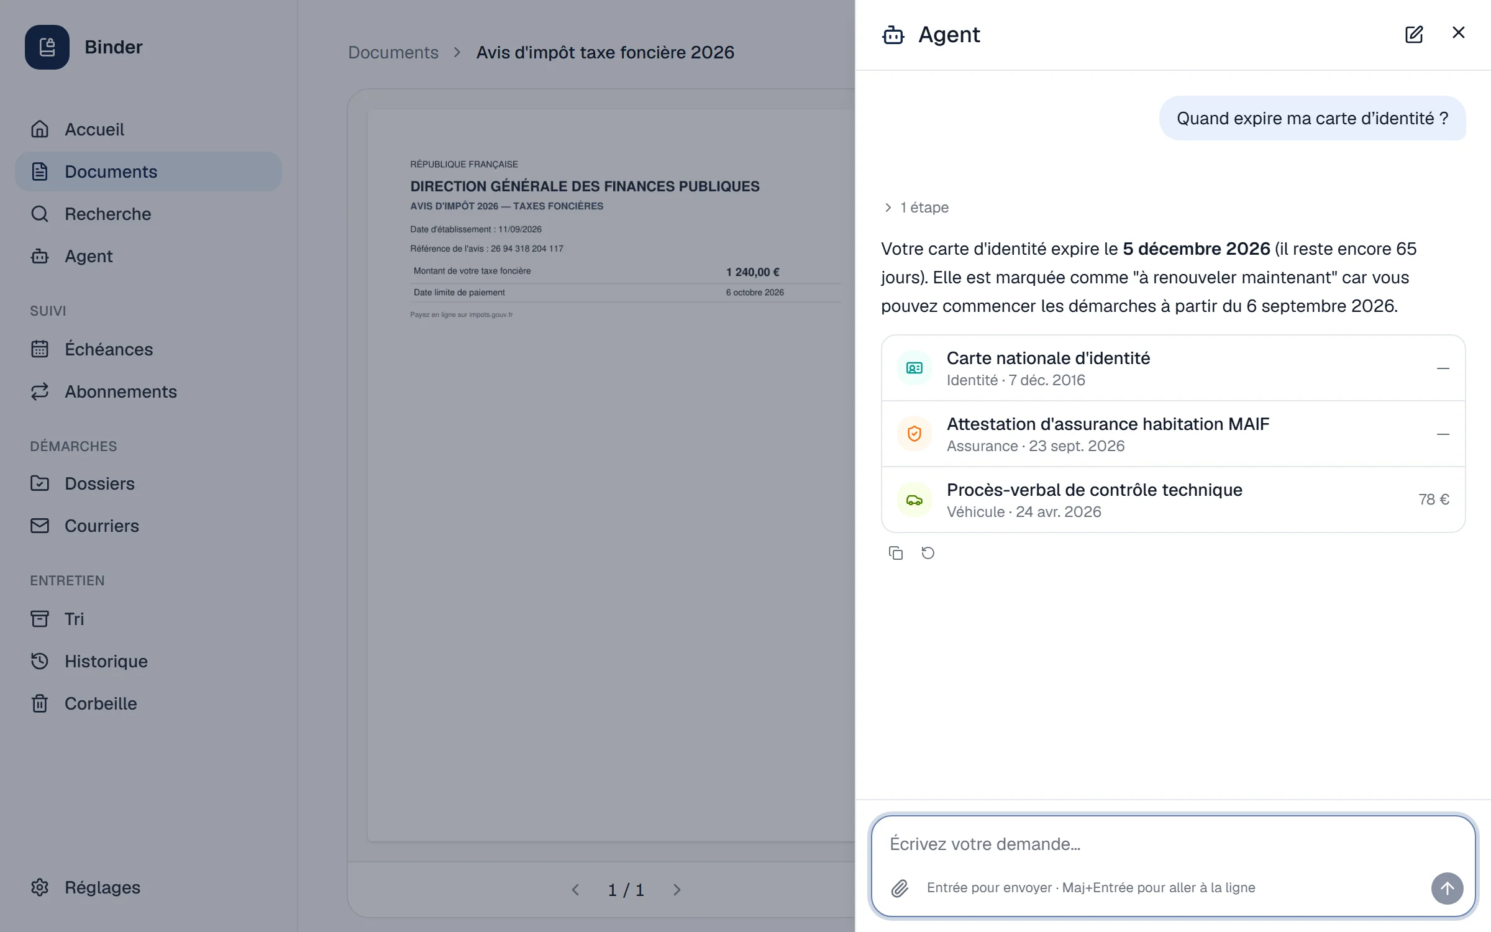Click '6 octobre 2026' payment deadline
Viewport: 1491px width, 932px height.
tap(755, 292)
